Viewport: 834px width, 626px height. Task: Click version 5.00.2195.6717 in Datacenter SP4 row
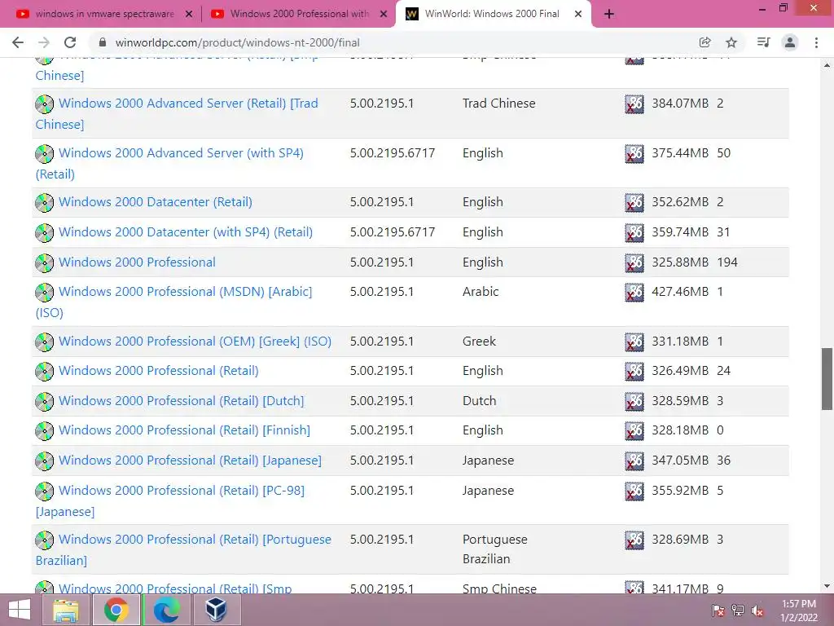point(393,232)
